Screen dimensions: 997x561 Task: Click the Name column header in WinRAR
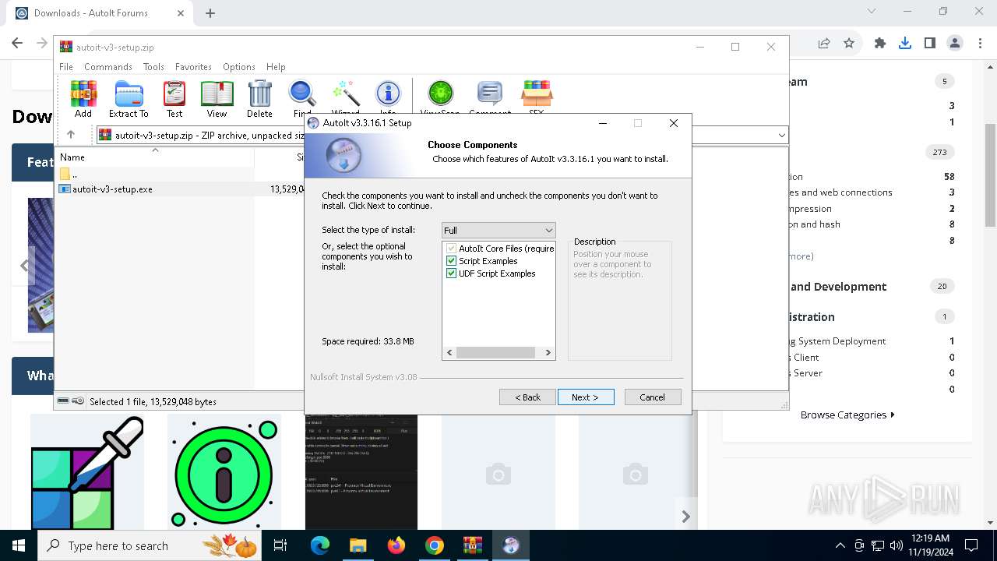pyautogui.click(x=154, y=157)
